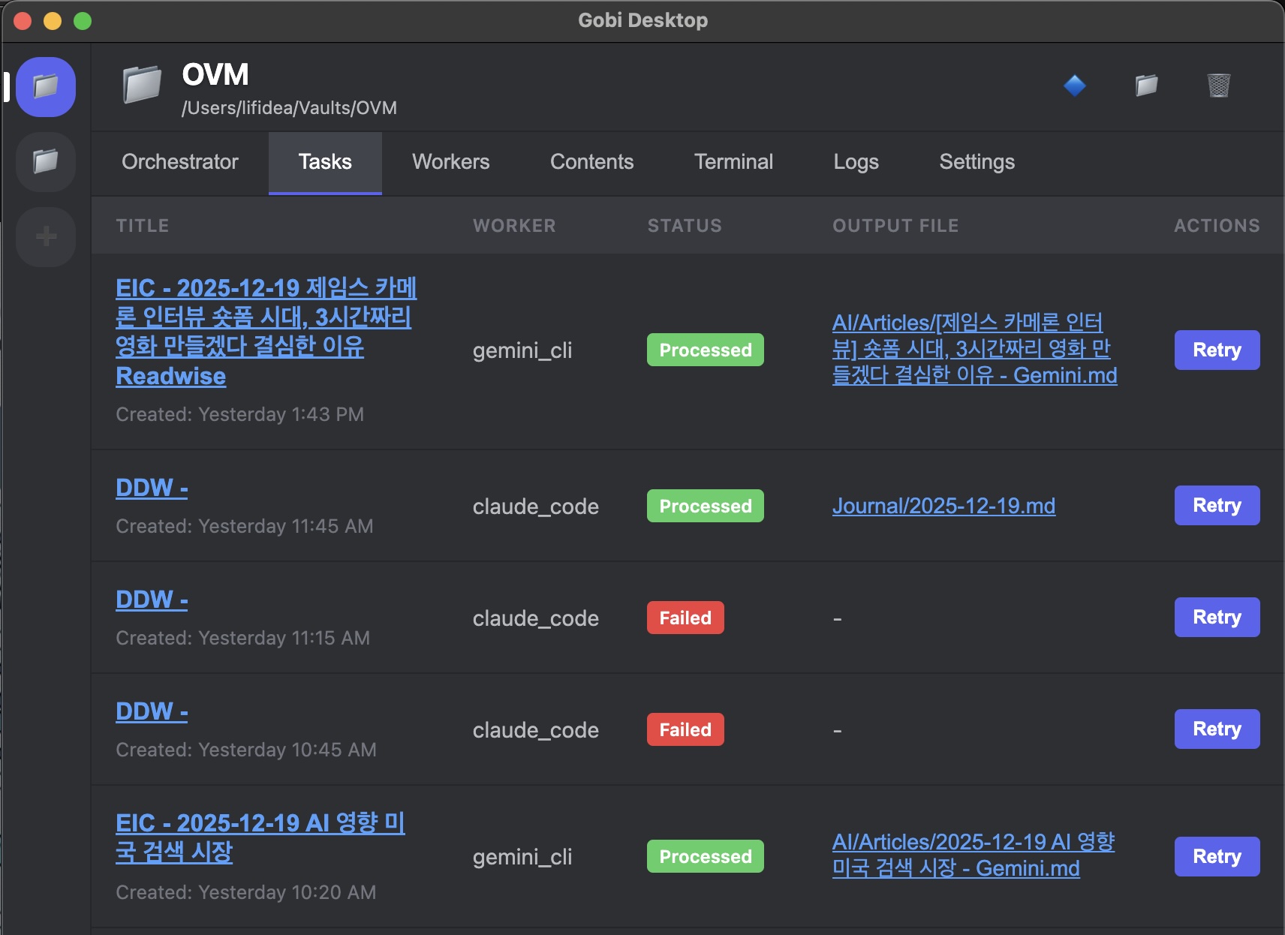This screenshot has height=935, width=1285.
Task: Click the large OVM folder icon
Action: pos(143,84)
